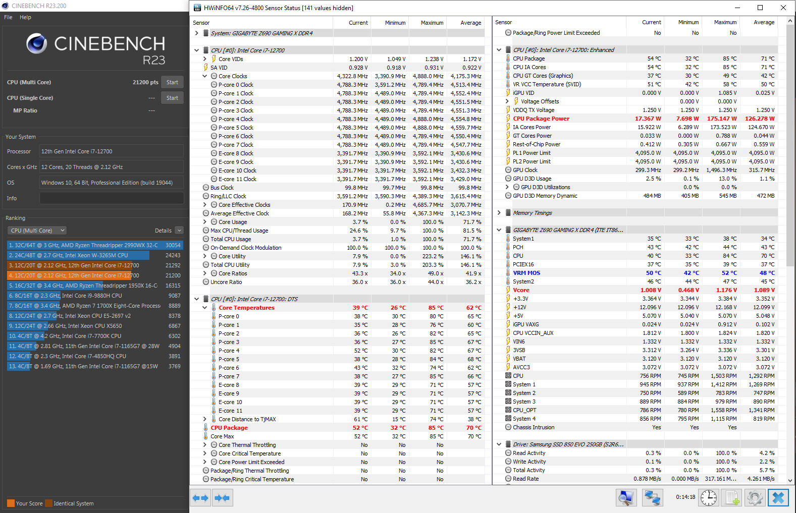Select the Intel Xeon W-3265M ranking row

point(95,255)
